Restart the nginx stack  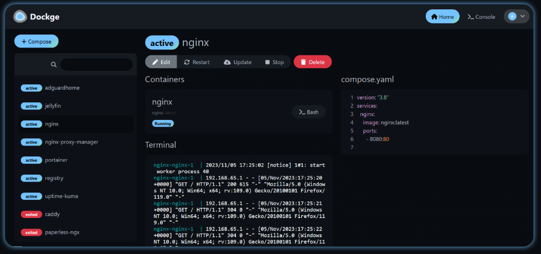tap(196, 62)
